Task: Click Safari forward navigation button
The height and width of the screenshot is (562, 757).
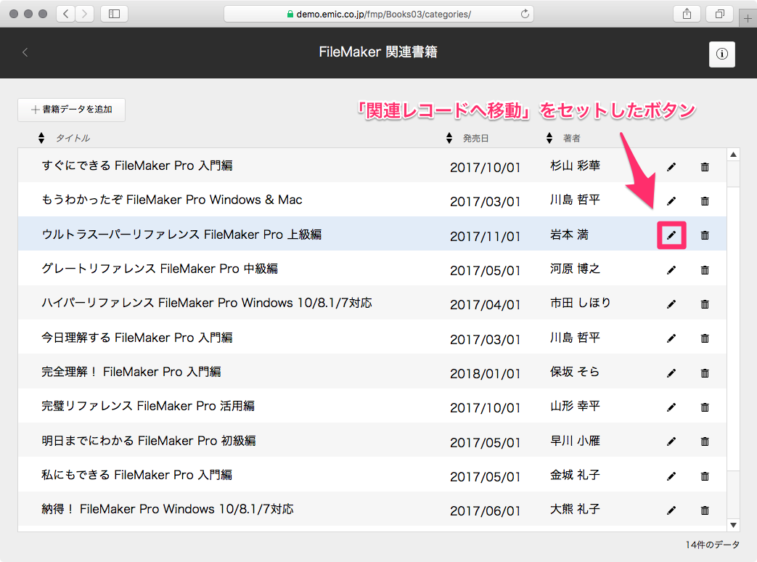Action: click(84, 14)
